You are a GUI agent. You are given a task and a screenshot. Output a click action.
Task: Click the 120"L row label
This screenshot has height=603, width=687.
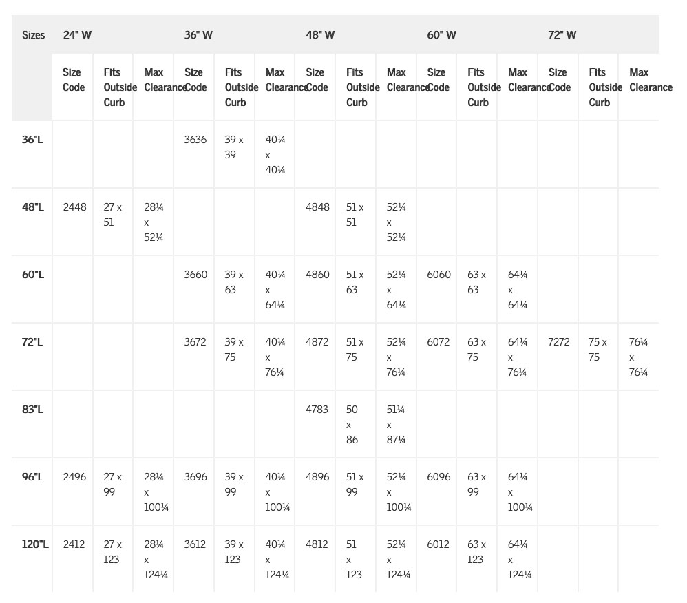click(x=35, y=544)
